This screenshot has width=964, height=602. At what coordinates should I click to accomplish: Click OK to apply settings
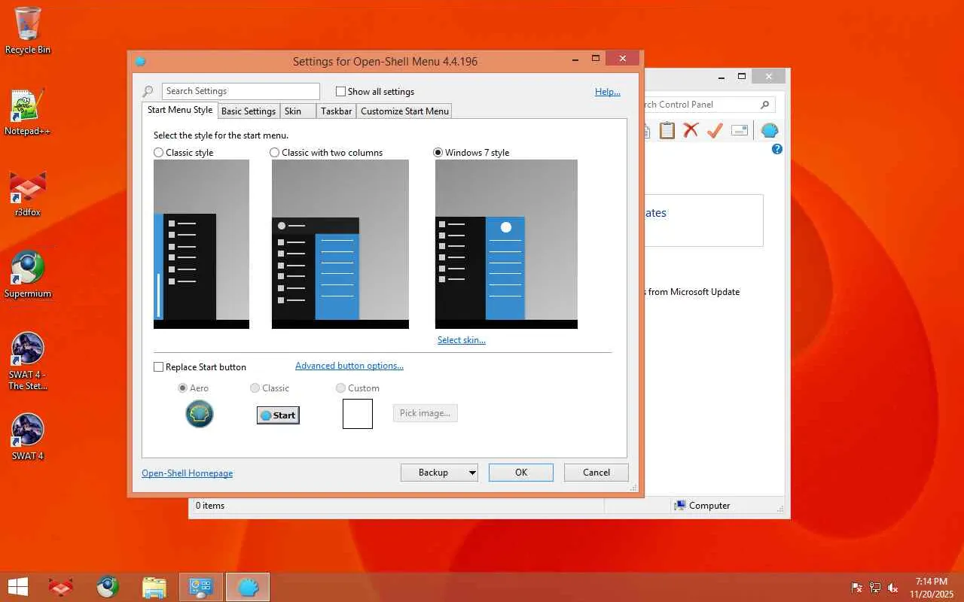point(521,473)
